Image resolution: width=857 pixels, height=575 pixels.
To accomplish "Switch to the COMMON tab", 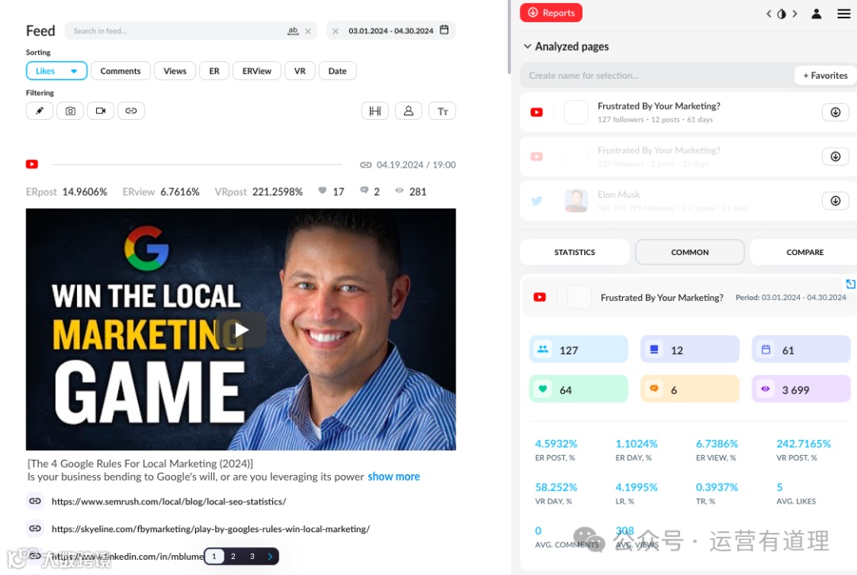I will point(690,253).
